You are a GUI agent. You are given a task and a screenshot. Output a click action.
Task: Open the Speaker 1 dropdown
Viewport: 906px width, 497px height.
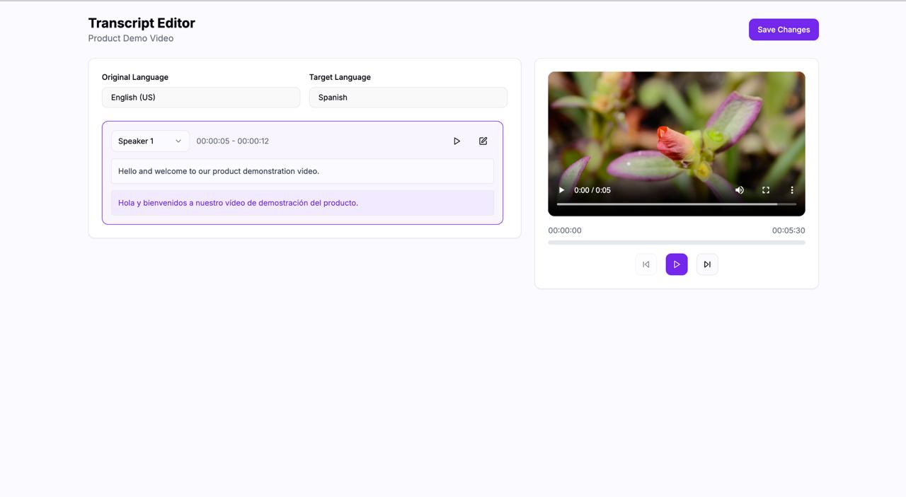coord(149,141)
